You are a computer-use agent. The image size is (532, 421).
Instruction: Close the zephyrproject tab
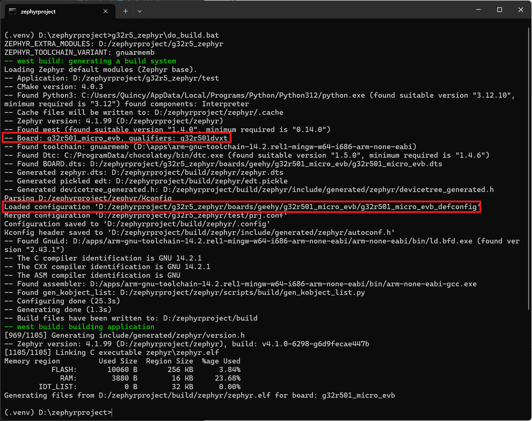pos(105,11)
